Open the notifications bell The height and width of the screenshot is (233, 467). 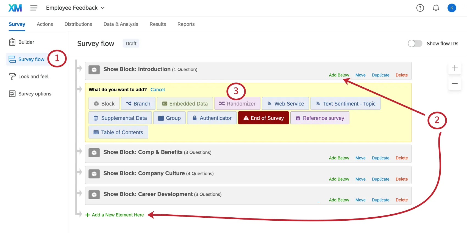pos(436,8)
